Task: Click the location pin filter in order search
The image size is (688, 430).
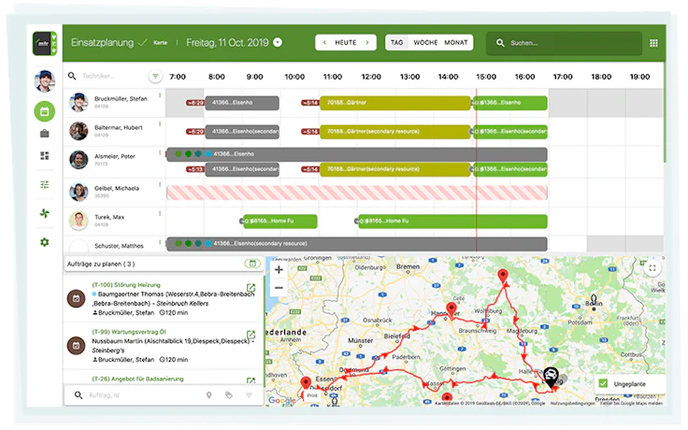Action: pos(208,395)
